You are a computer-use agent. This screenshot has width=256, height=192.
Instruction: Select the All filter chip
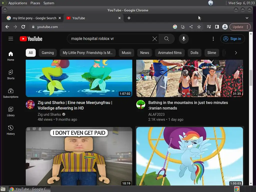31,53
